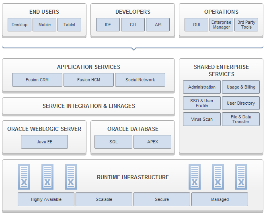Select the Virus Scan box
This screenshot has width=267, height=215.
coord(202,119)
